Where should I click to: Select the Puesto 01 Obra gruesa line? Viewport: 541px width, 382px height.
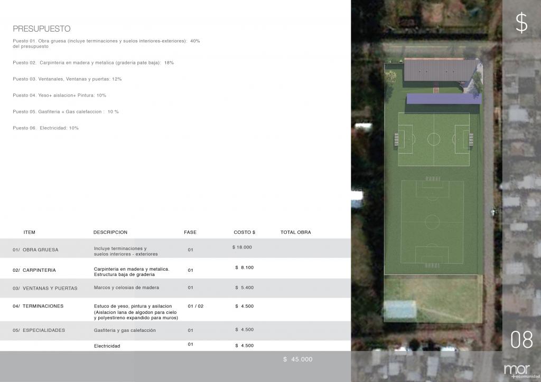point(106,41)
